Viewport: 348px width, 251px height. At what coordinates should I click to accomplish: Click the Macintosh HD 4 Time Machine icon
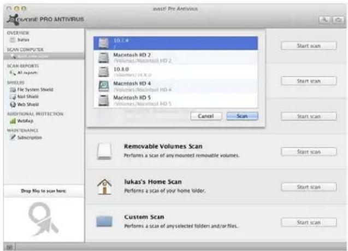click(x=104, y=86)
